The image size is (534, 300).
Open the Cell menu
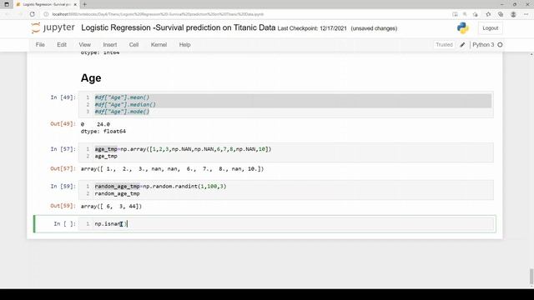[133, 45]
